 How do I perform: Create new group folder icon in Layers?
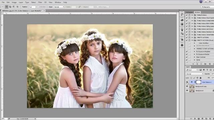(x=206, y=119)
